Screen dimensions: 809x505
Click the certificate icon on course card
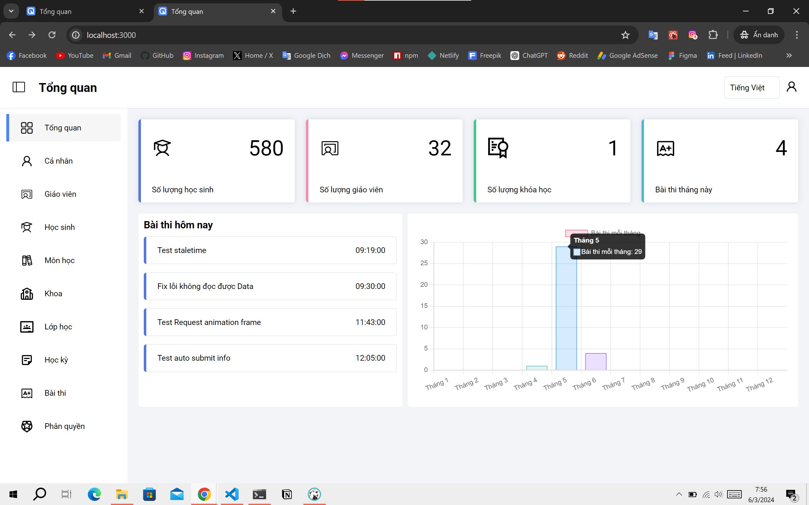click(x=498, y=148)
